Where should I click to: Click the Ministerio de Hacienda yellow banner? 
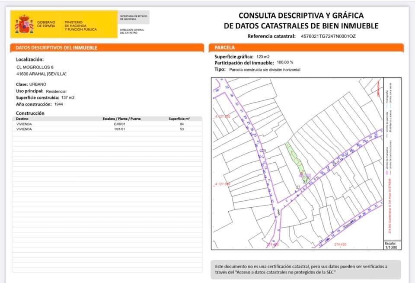(80, 26)
